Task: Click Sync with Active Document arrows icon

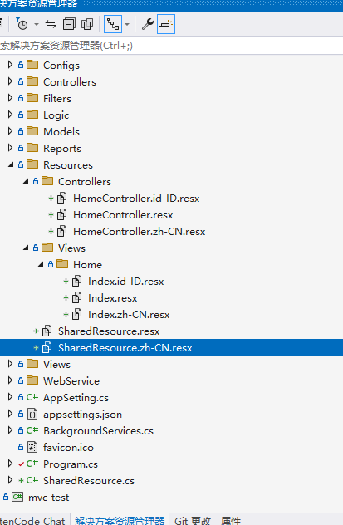Action: tap(51, 24)
